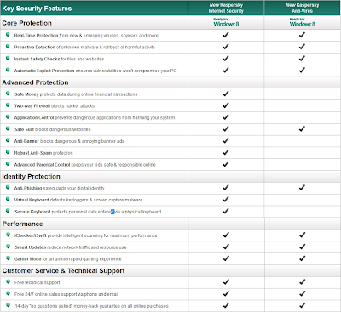341x312 pixels.
Task: Click the Performance section heading
Action: point(22,224)
